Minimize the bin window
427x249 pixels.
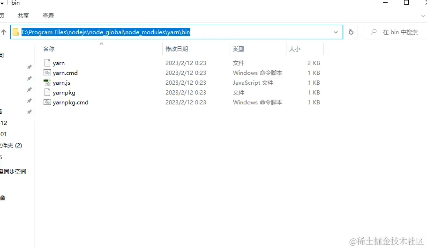385,3
